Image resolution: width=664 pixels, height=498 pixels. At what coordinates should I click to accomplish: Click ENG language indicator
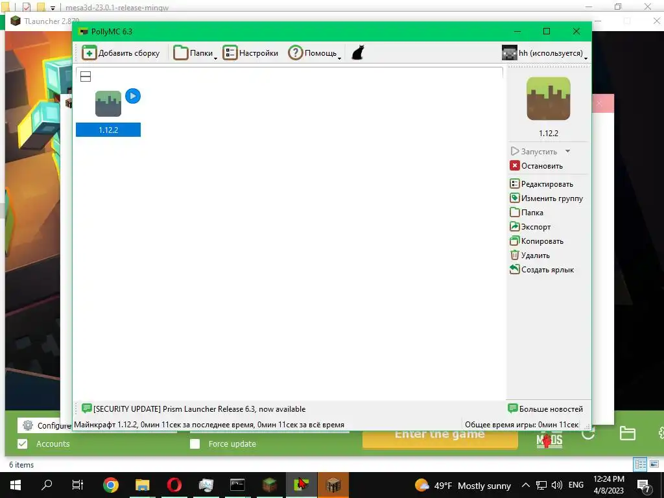click(x=576, y=485)
